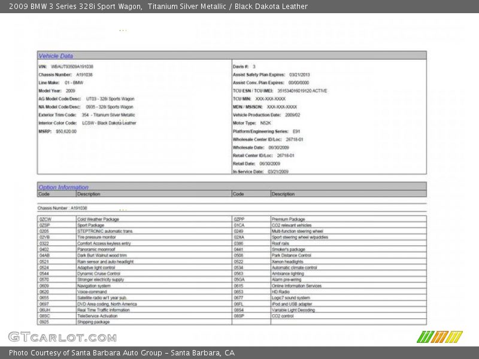
Task: Click 'UT03 - 328i Sports Wagon' value
Action: (110, 99)
